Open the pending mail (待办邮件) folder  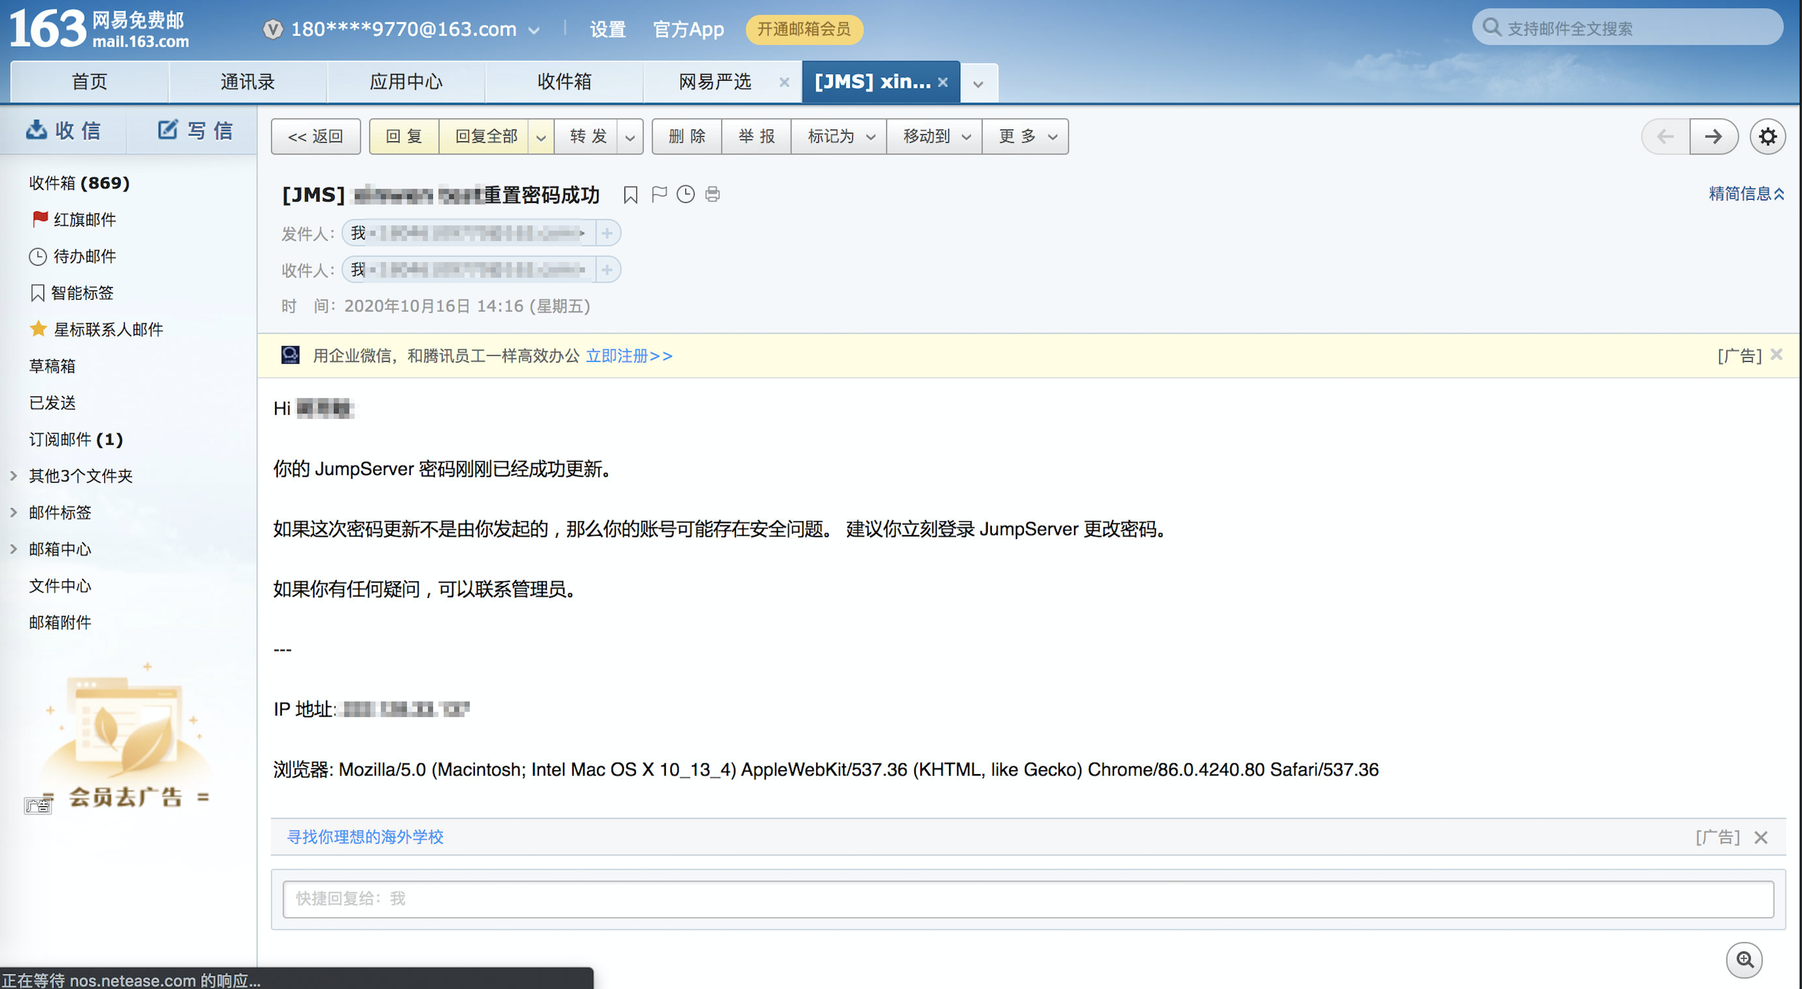[72, 256]
